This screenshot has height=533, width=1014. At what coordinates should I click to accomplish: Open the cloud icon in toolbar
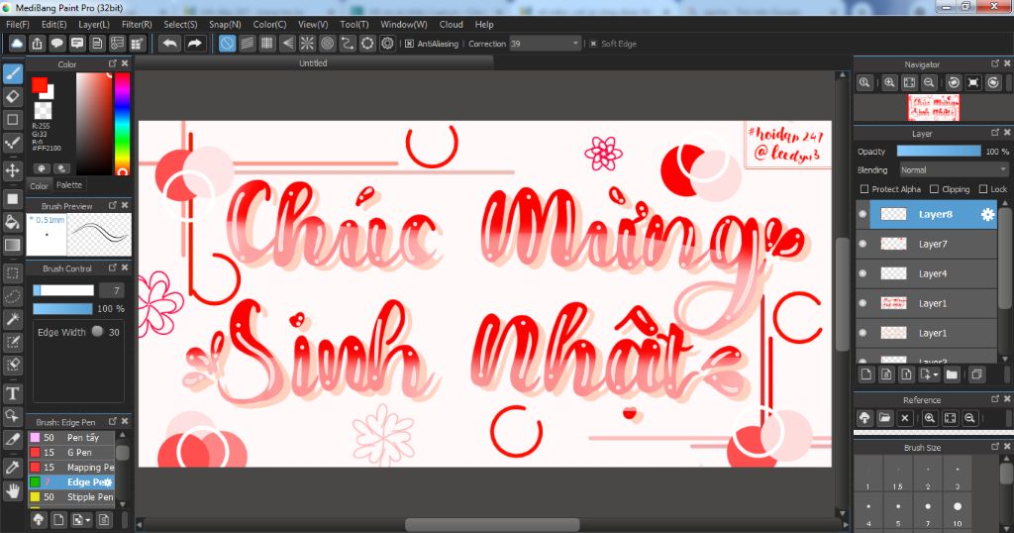point(17,44)
